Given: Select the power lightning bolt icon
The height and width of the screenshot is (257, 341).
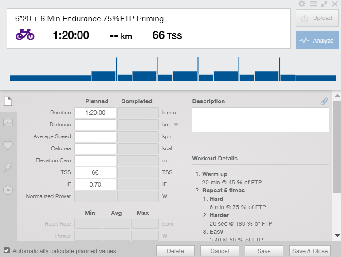Looking at the screenshot, I should [8, 167].
